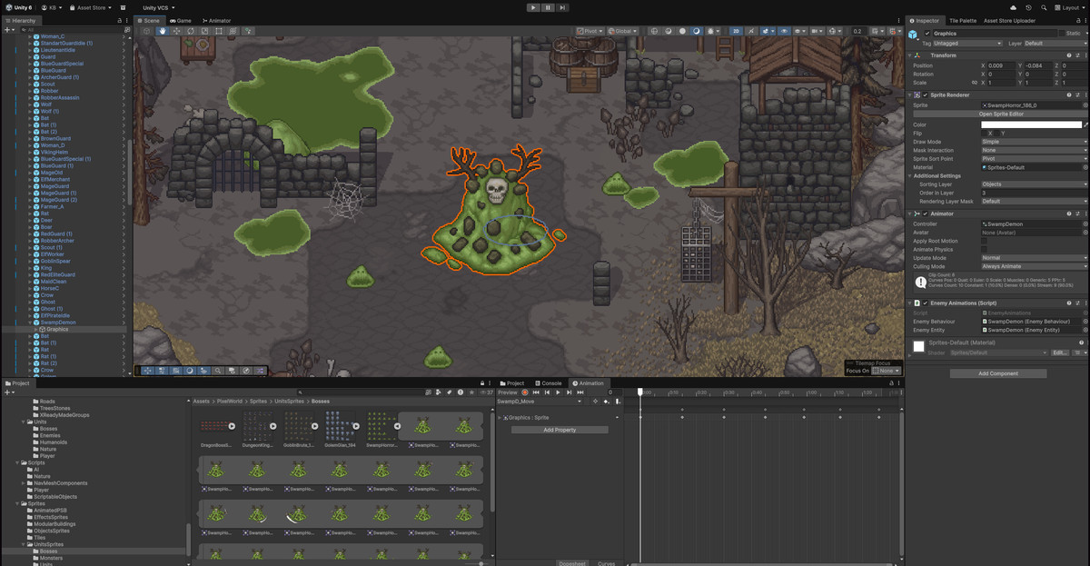Lock the Hierarchy panel
The width and height of the screenshot is (1090, 566).
pos(120,20)
